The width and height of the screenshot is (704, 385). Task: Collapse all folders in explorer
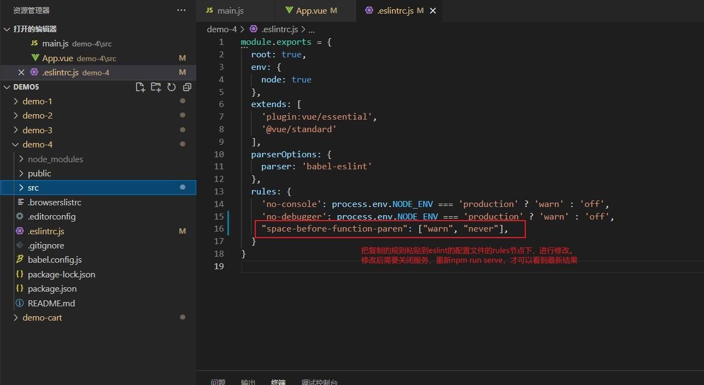coord(187,87)
